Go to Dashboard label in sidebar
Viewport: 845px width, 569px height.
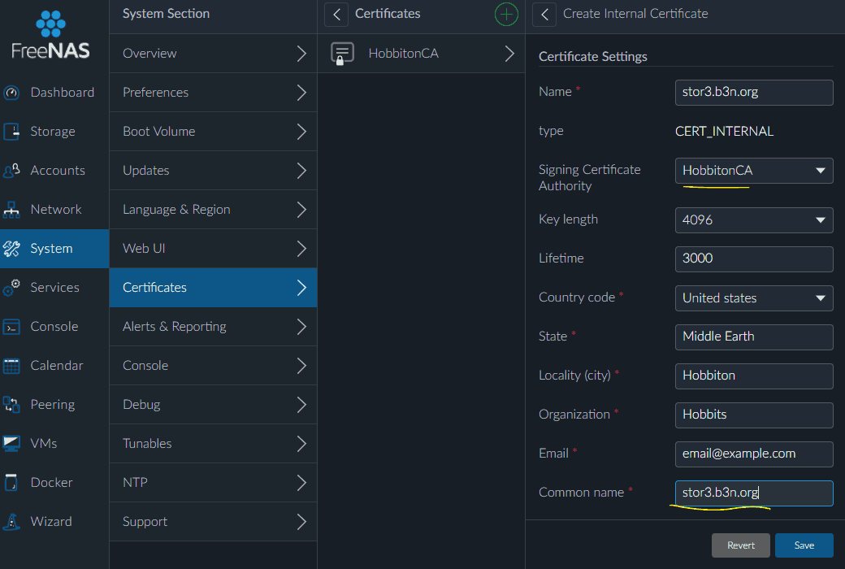(x=63, y=93)
